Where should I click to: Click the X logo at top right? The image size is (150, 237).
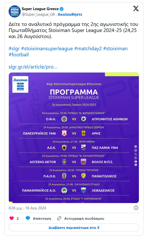pyautogui.click(x=136, y=8)
